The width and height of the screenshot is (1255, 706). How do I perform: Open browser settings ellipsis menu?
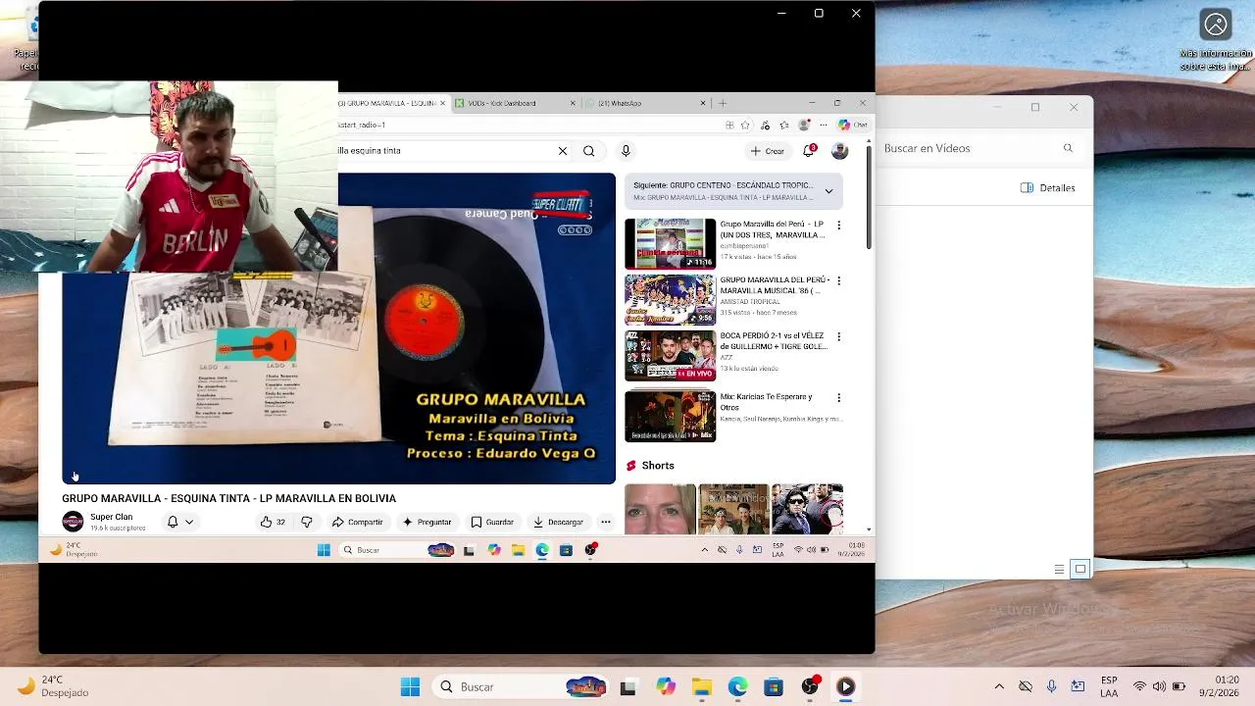(823, 126)
